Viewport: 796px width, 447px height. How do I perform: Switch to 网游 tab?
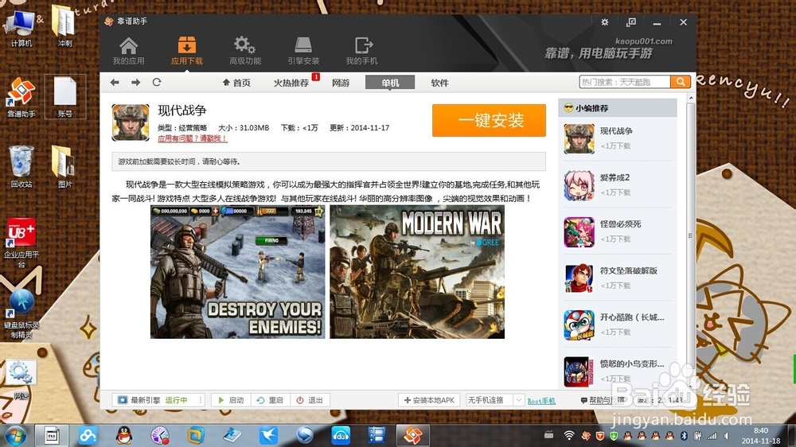coord(341,83)
